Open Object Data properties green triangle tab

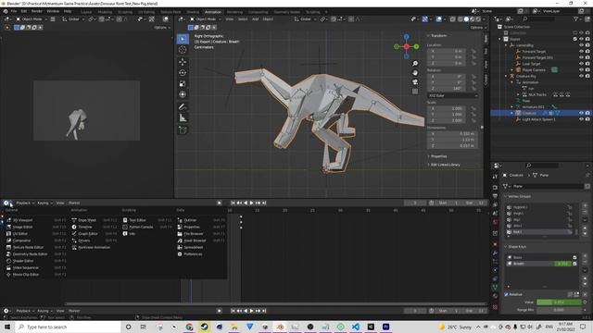(495, 288)
